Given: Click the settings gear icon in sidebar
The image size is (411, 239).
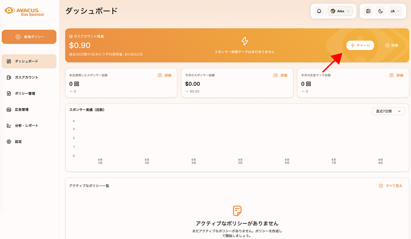Looking at the screenshot, I should point(9,142).
